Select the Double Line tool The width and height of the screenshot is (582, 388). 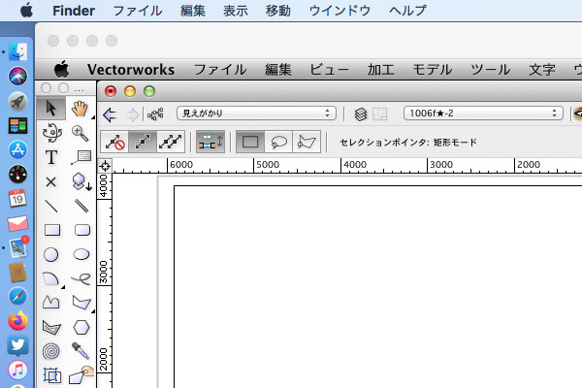pyautogui.click(x=81, y=206)
